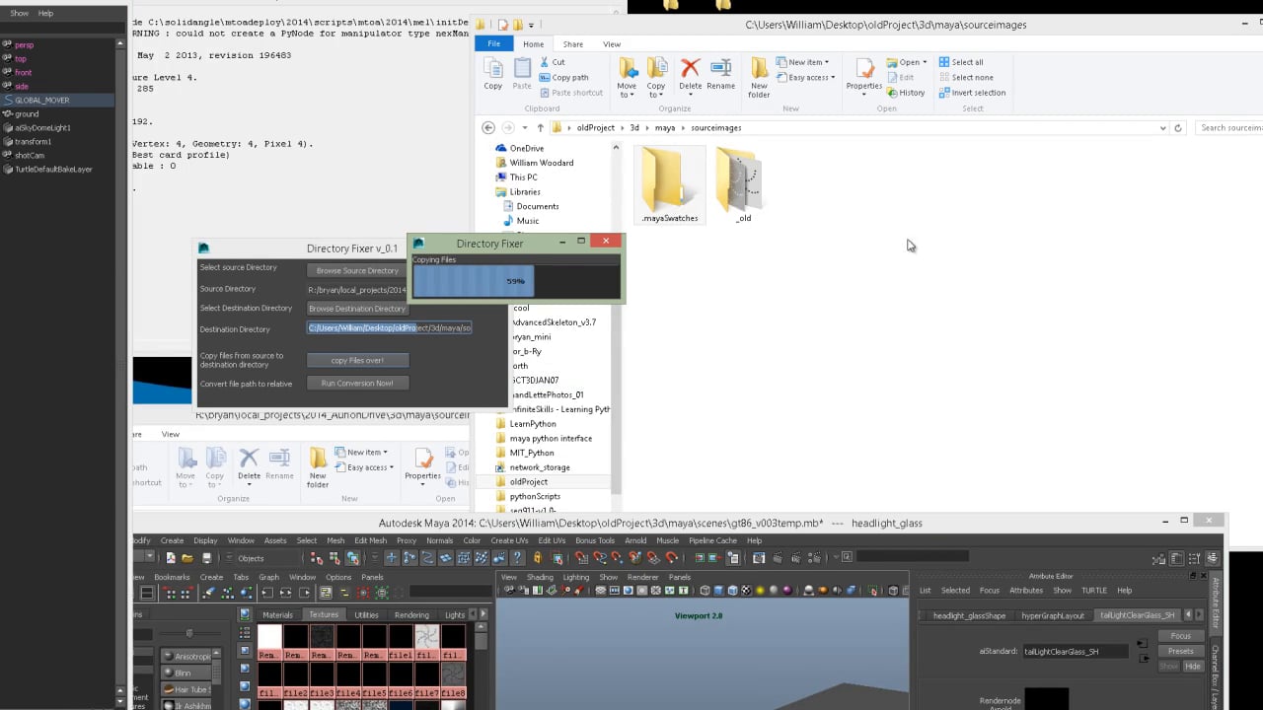Switch to hyperGraphLayout tab in Attribute Editor
Image resolution: width=1263 pixels, height=710 pixels.
(1053, 615)
